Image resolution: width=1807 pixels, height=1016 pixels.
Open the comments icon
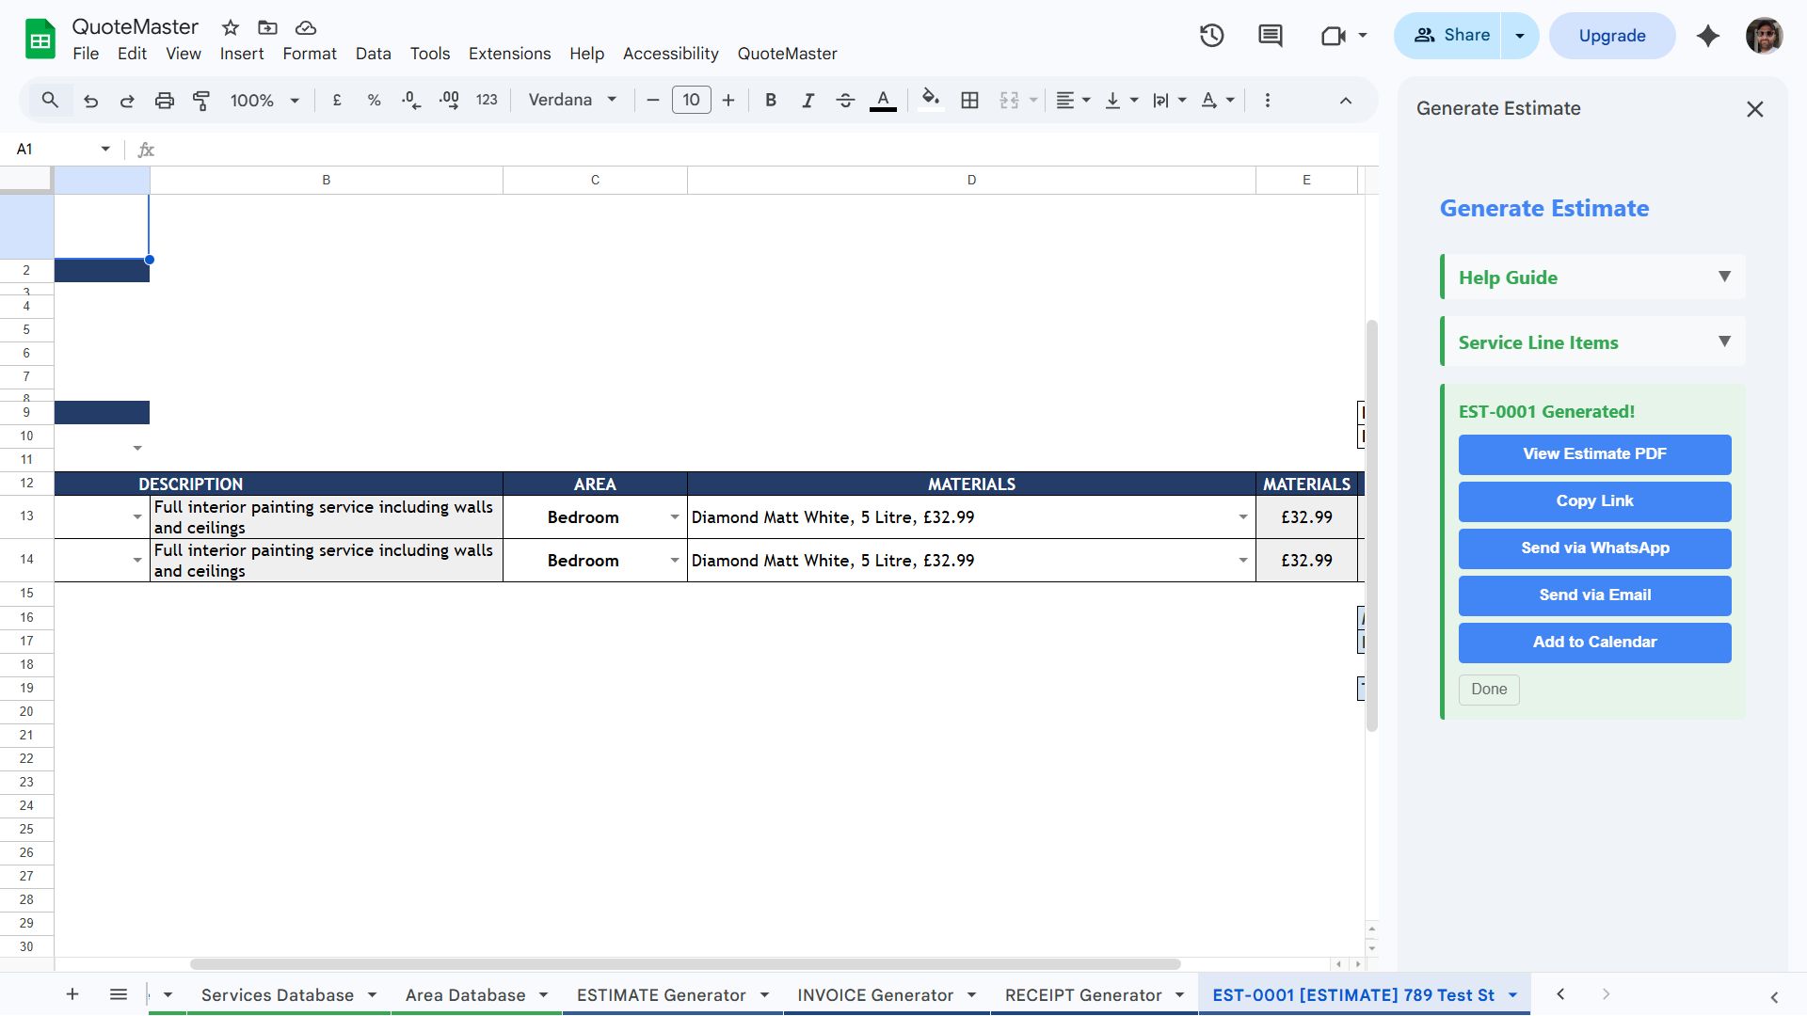1270,35
